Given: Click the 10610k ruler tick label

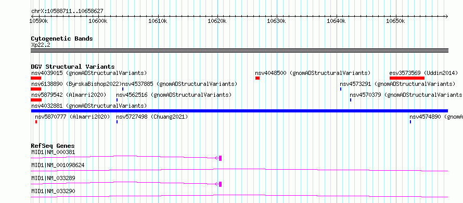Looking at the screenshot, I should coord(158,21).
